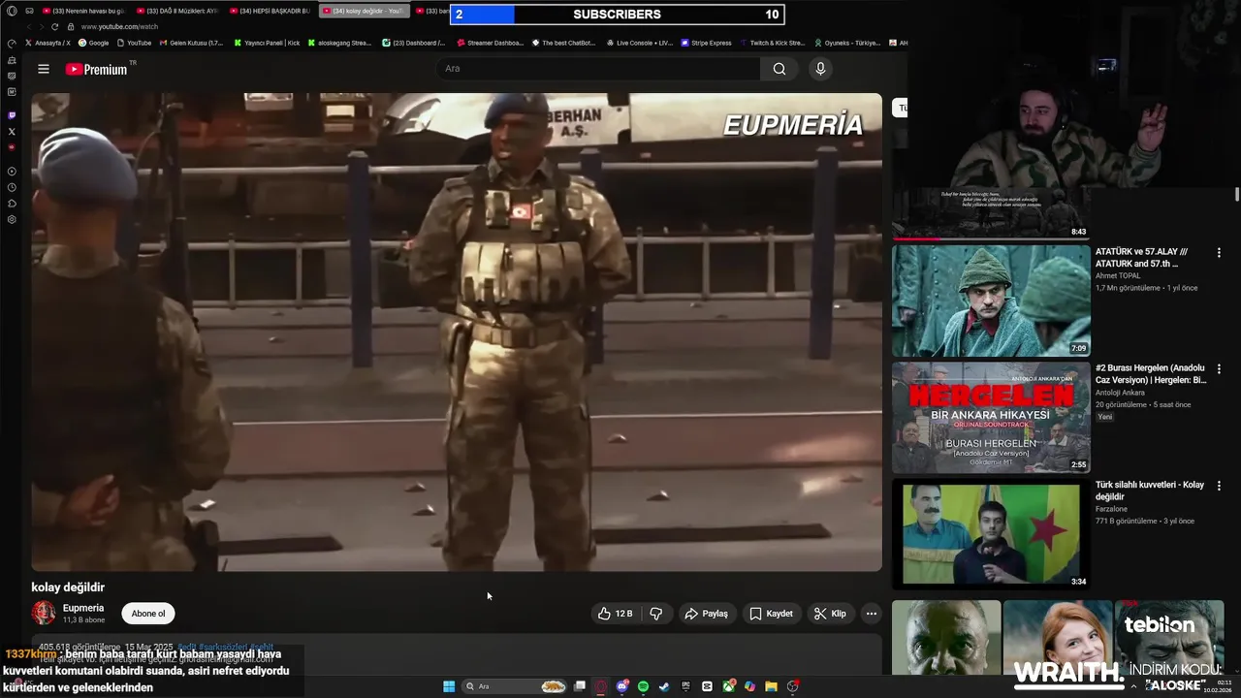The width and height of the screenshot is (1241, 698).
Task: Open the three-dot more actions menu
Action: [871, 614]
